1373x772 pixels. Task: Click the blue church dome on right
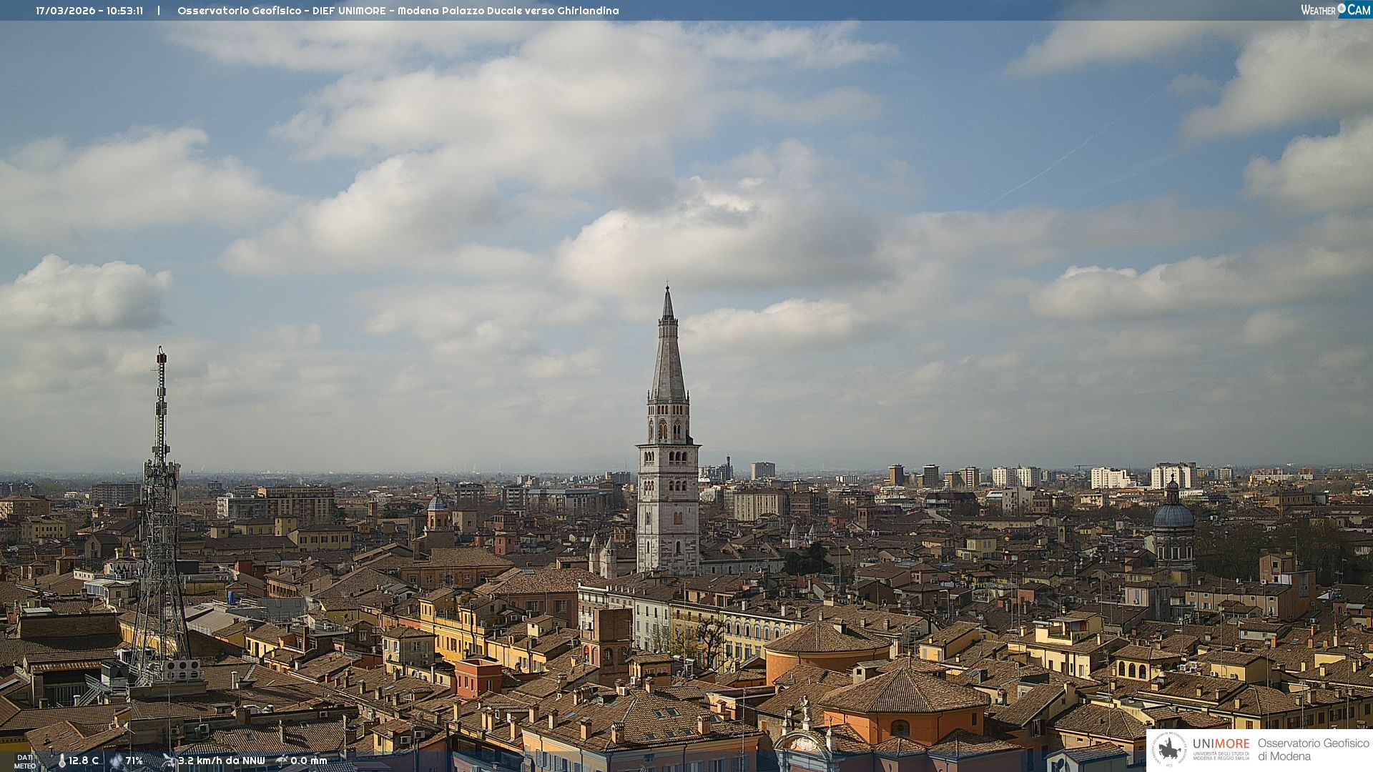tap(1173, 515)
